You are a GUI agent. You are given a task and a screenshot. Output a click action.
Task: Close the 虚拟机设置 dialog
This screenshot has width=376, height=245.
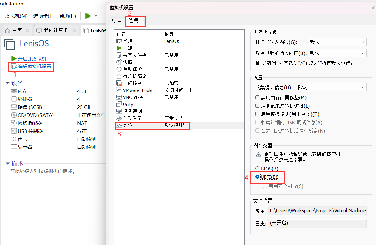coord(373,8)
